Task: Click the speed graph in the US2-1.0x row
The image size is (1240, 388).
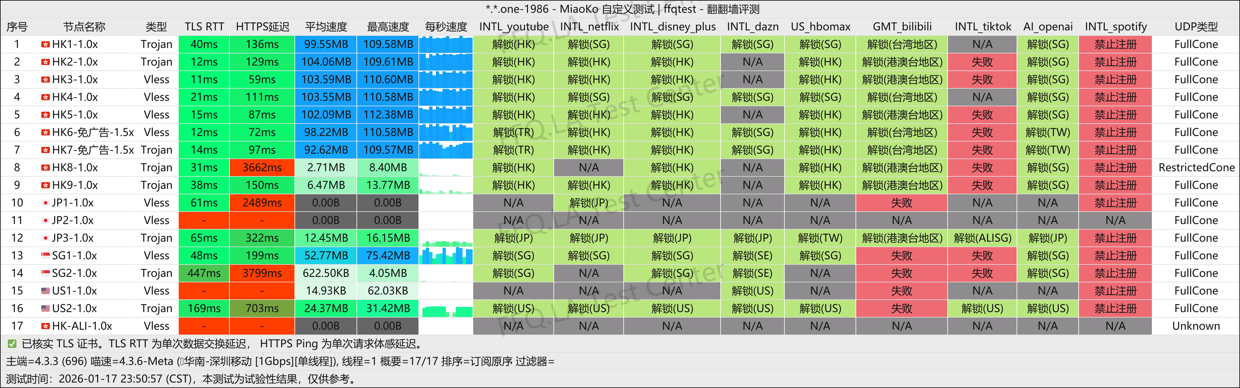Action: [446, 308]
